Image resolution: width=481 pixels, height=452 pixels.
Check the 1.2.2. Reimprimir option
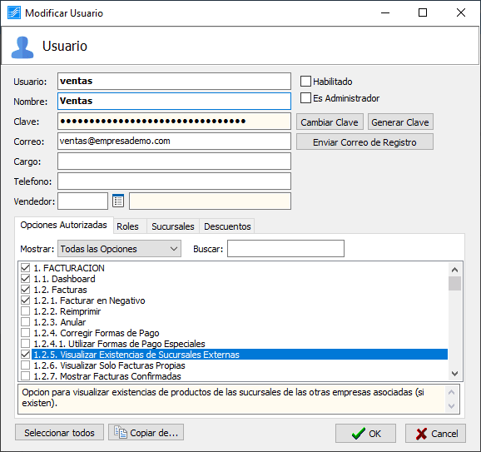pyautogui.click(x=26, y=311)
